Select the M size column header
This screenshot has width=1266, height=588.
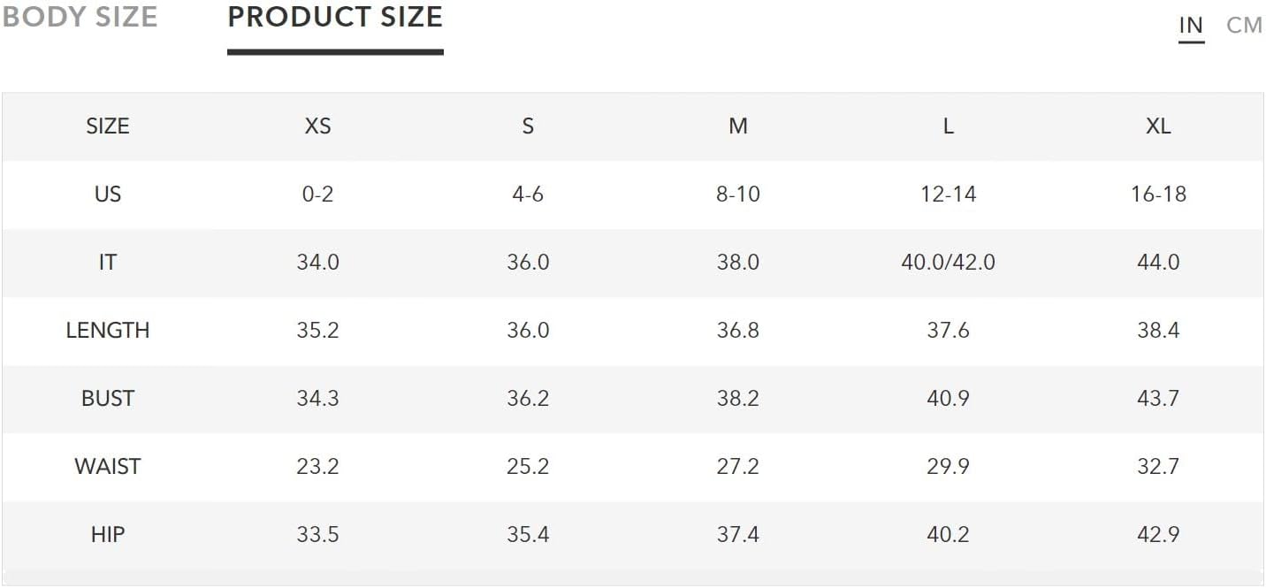coord(738,126)
